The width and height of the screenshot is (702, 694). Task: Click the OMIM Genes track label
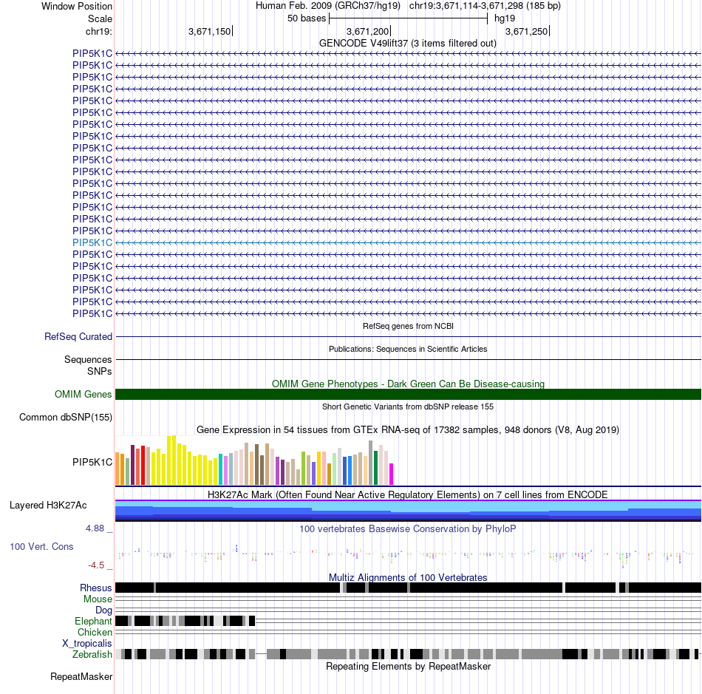pos(84,394)
